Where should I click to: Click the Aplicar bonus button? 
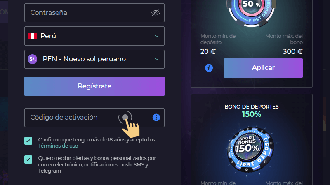click(263, 68)
